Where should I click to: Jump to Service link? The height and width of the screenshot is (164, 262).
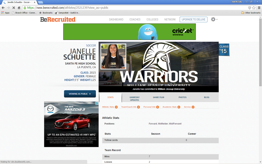point(187,107)
